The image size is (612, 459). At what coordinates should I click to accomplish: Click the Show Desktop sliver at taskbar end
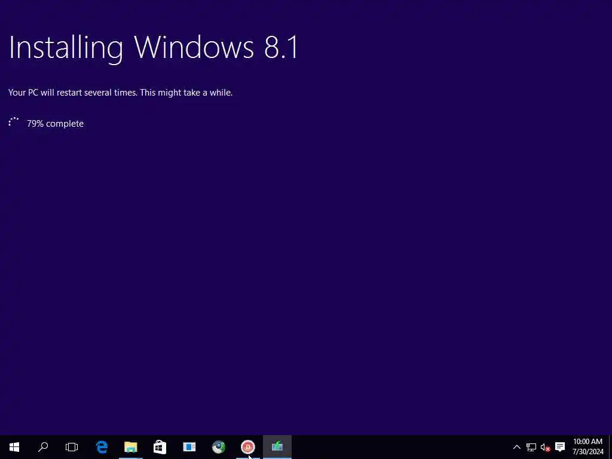[x=610, y=447]
